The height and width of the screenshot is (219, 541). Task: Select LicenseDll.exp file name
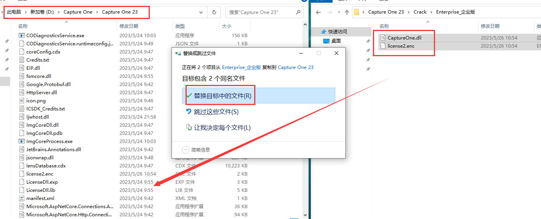(42, 182)
